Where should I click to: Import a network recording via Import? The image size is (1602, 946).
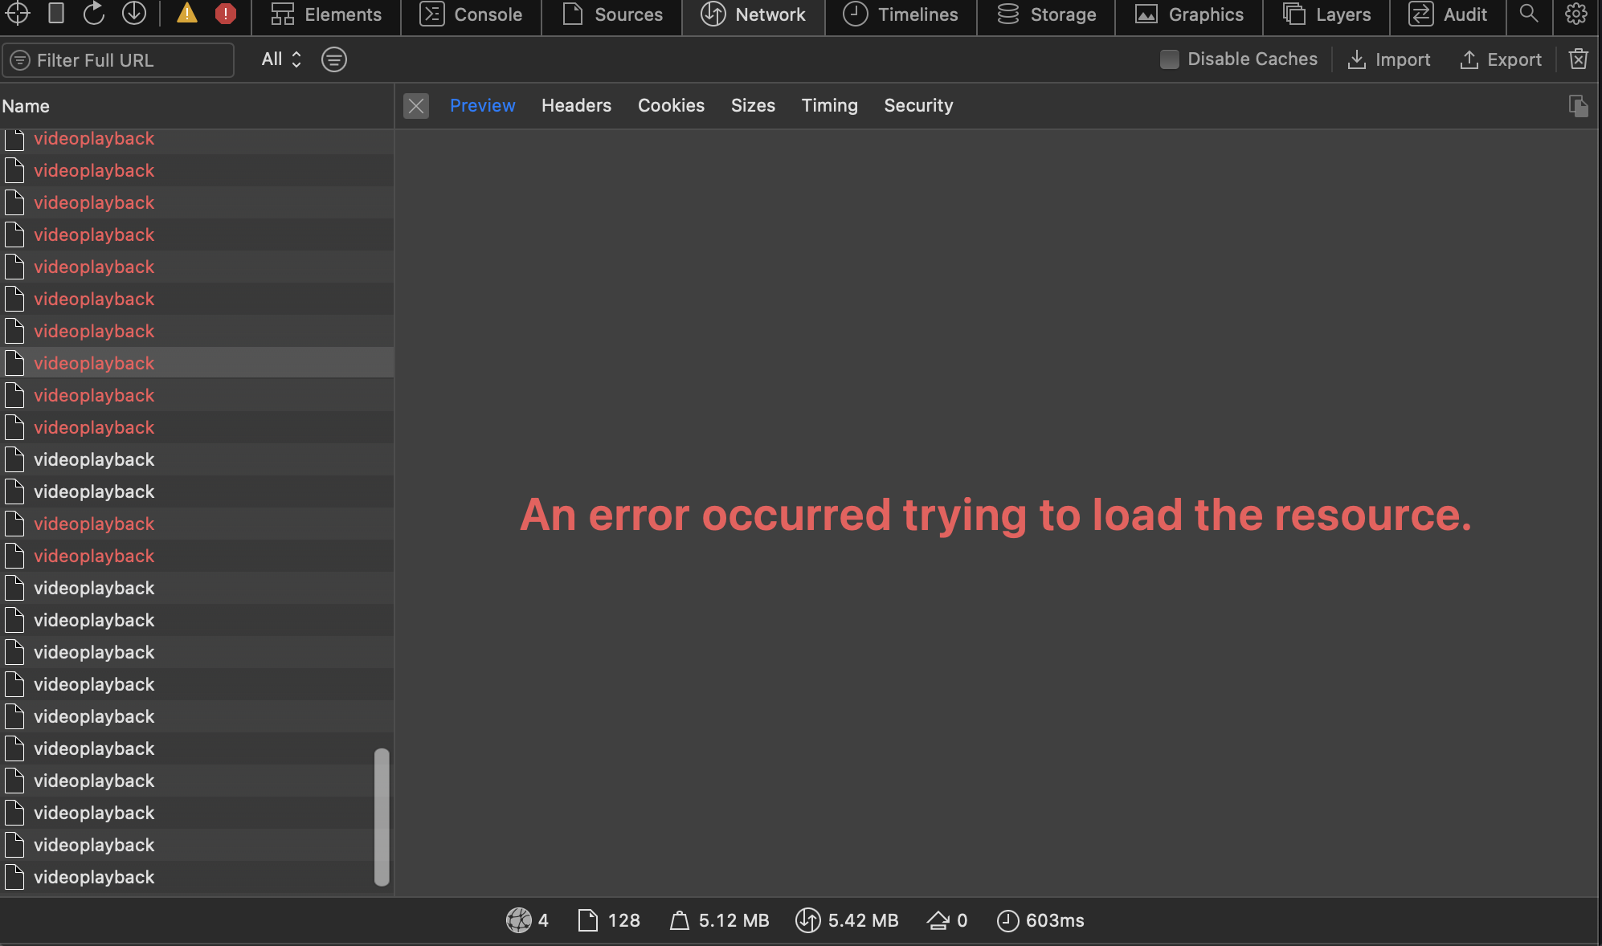coord(1389,59)
